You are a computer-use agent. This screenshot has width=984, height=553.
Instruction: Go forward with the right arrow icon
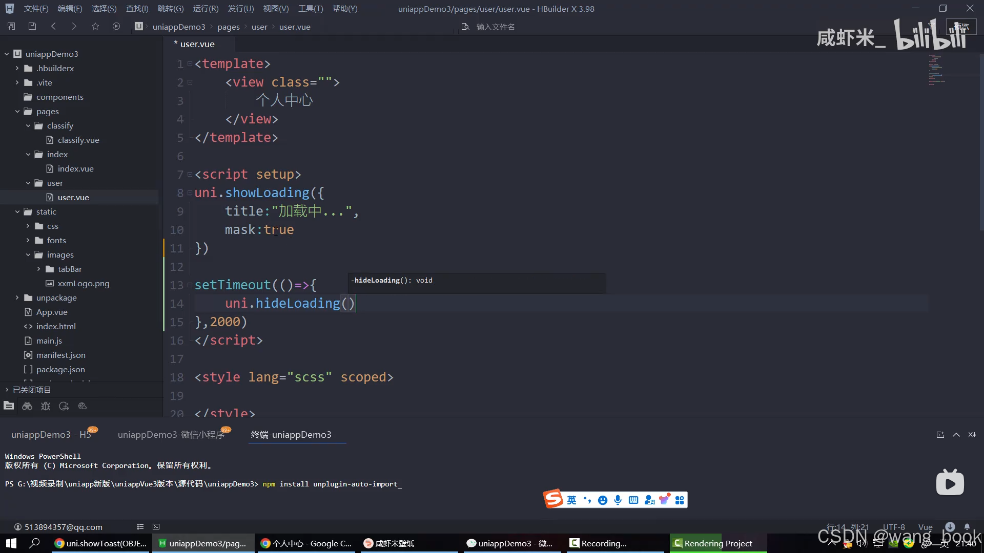74,26
